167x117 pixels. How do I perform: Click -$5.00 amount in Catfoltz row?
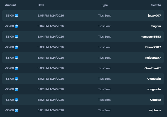tap(10, 100)
